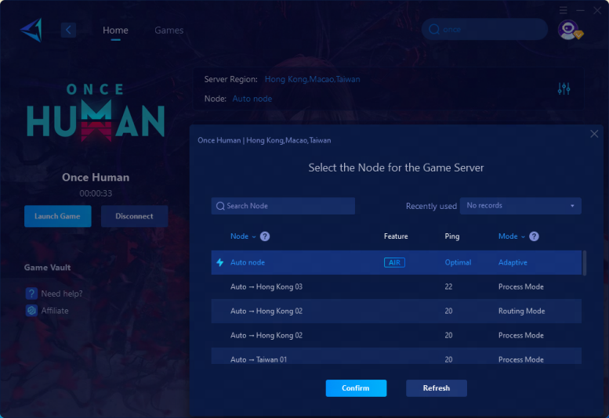Select Hong Kong 02 Routing Mode row
The height and width of the screenshot is (418, 609).
point(396,311)
